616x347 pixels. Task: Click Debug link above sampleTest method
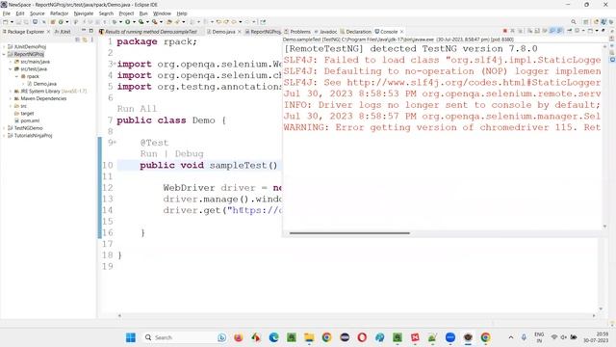point(190,154)
